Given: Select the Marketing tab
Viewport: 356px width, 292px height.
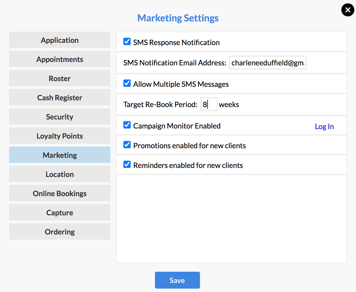Looking at the screenshot, I should pyautogui.click(x=60, y=155).
